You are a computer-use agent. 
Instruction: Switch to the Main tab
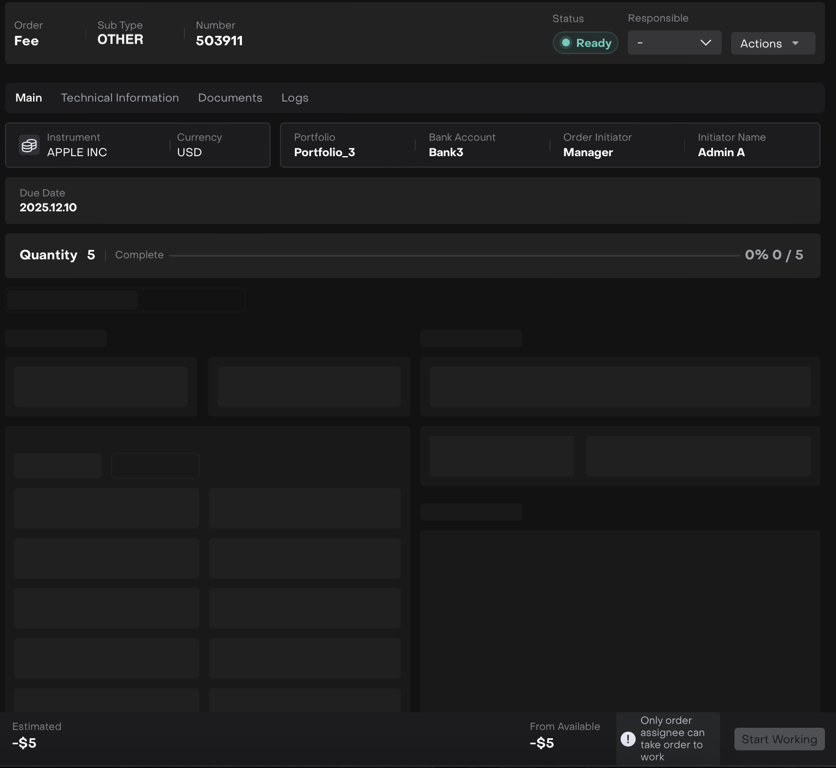pyautogui.click(x=29, y=98)
